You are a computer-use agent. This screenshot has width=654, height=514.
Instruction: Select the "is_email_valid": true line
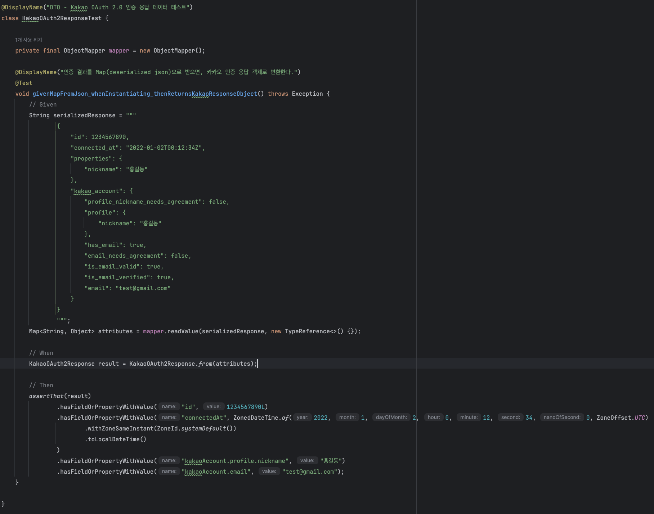124,267
